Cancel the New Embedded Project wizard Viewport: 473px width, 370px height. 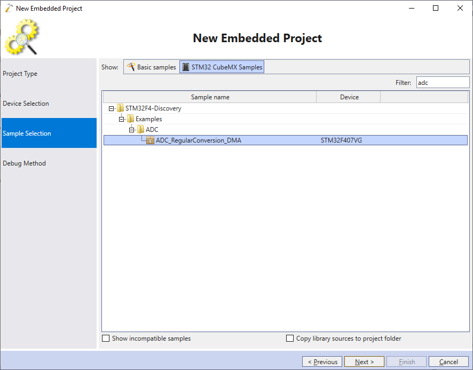pyautogui.click(x=448, y=361)
